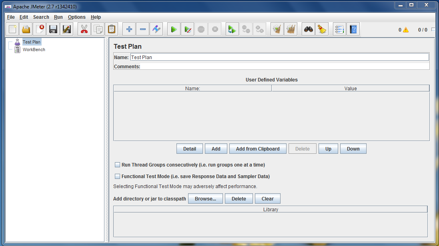Screen dimensions: 439x246
Task: Open the Function Helper dialog icon
Action: [x=339, y=29]
